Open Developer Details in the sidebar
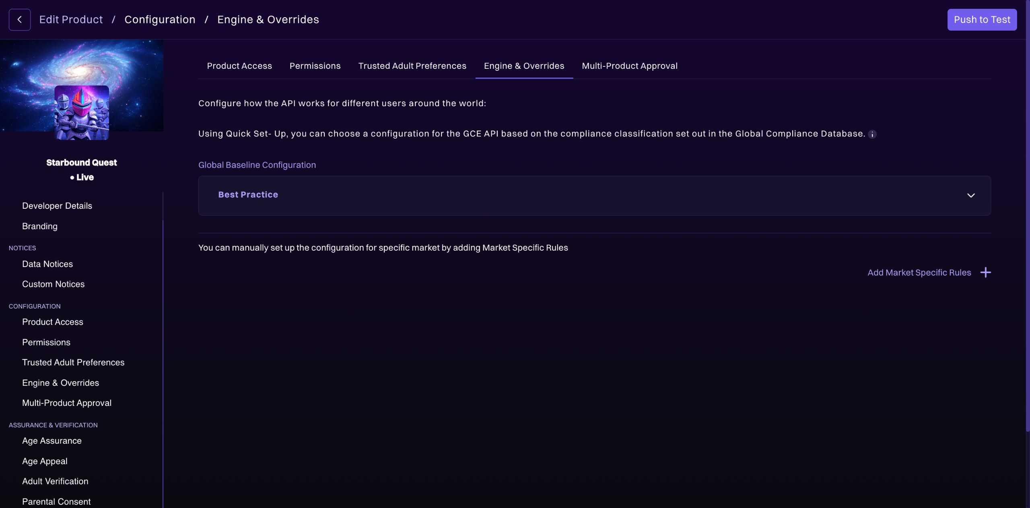 click(57, 206)
